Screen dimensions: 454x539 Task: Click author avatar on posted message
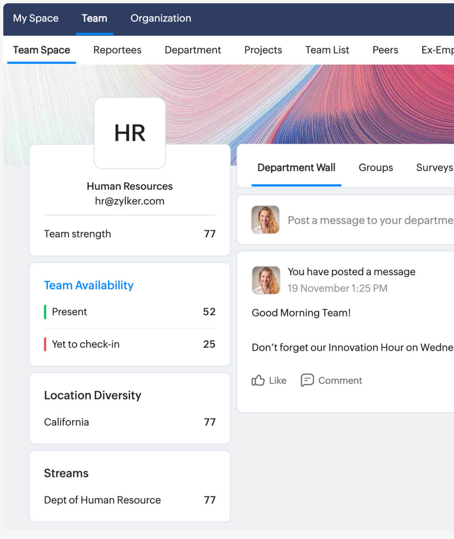point(266,280)
